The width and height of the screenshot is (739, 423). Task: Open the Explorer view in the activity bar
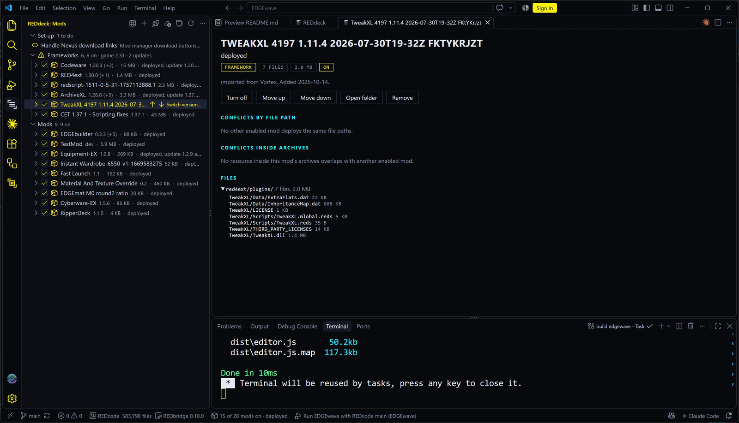12,25
